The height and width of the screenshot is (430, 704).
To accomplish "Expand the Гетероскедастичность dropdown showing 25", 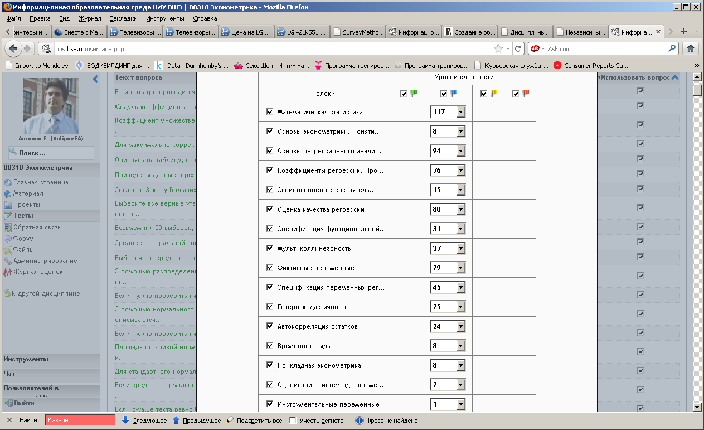I will coord(448,307).
